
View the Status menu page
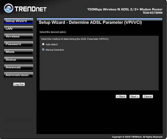(18, 59)
